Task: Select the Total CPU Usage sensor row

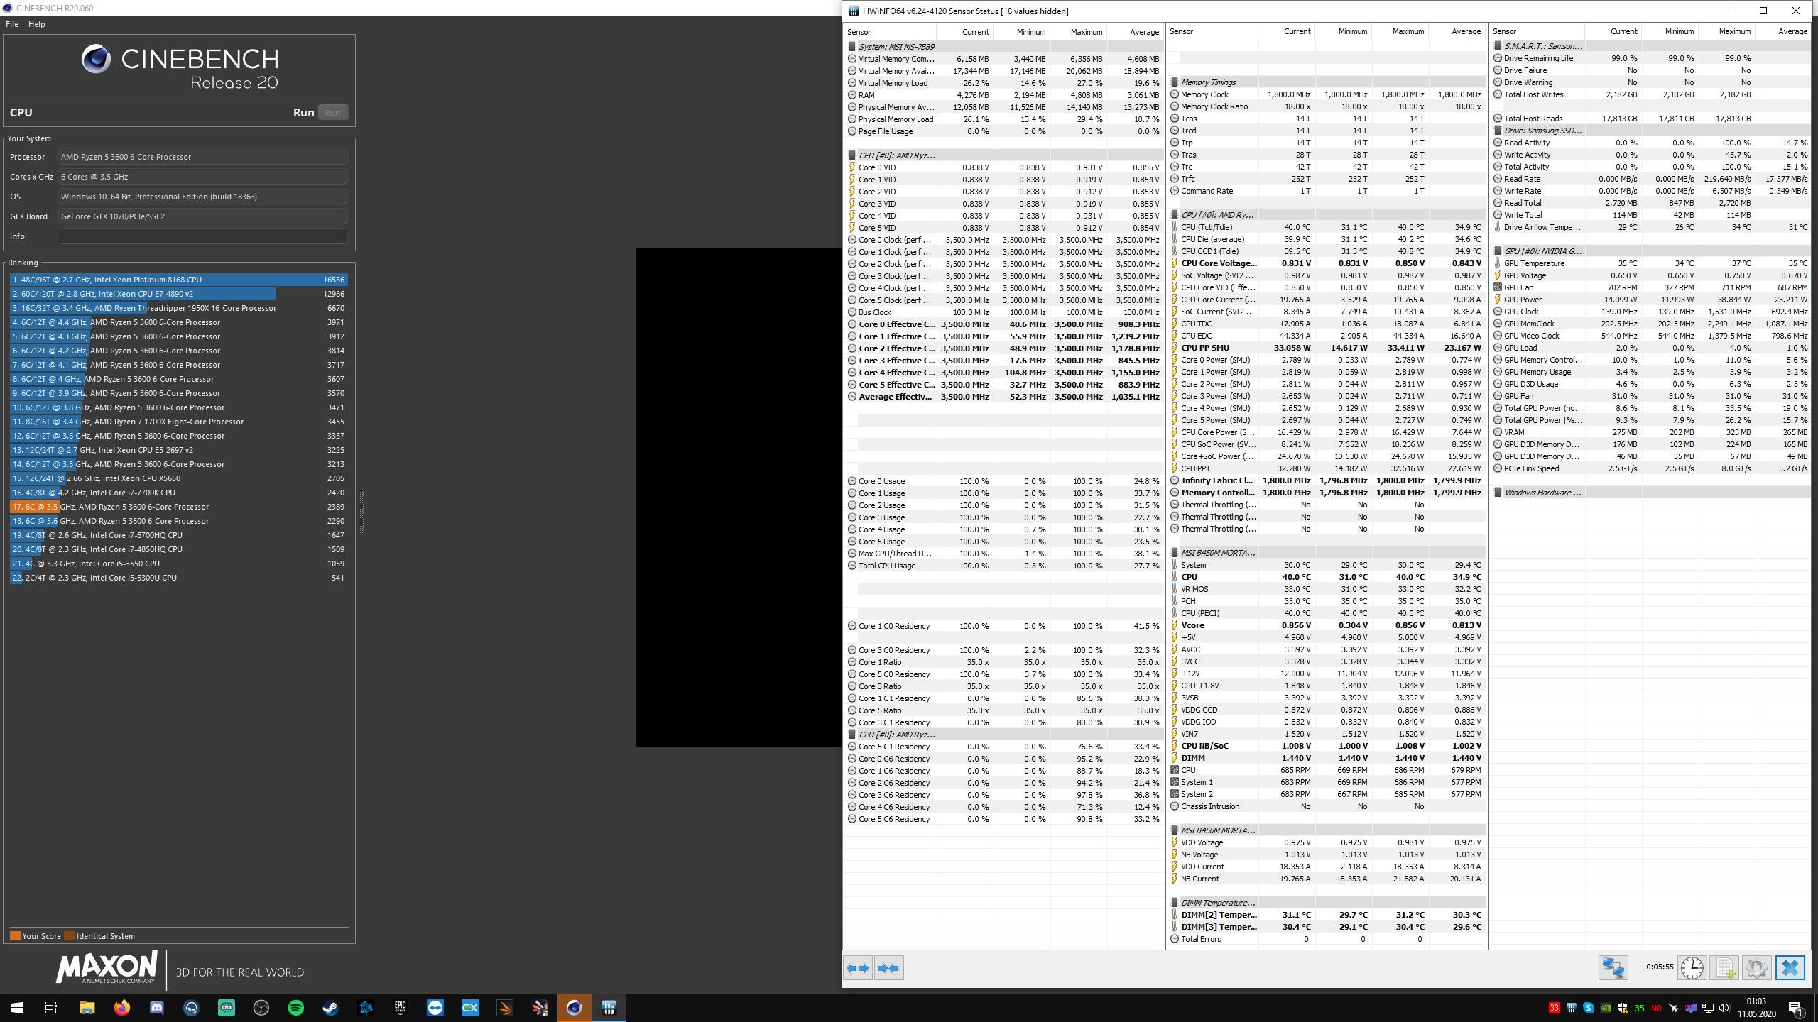Action: point(1004,566)
